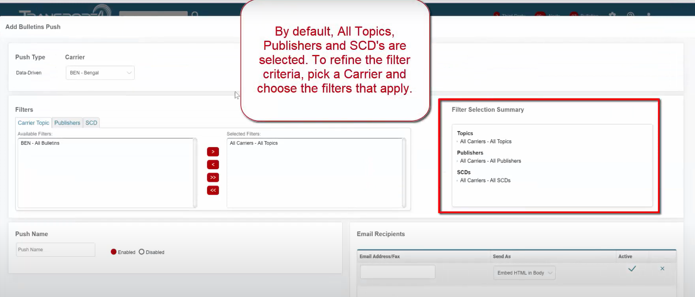The width and height of the screenshot is (695, 297).
Task: Click the Available Filters list scrollbar
Action: [x=195, y=172]
